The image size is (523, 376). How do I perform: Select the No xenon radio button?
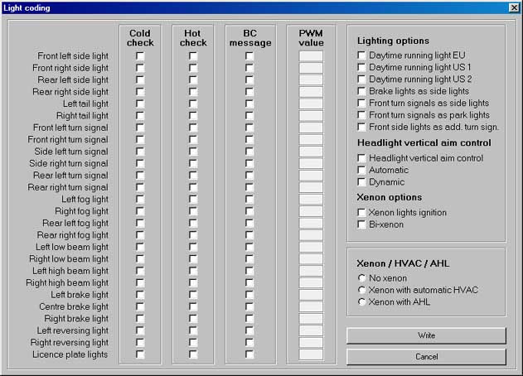tap(361, 277)
